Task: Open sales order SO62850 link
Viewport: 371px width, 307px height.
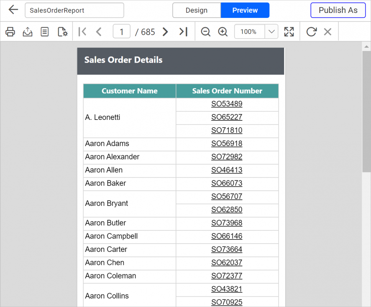Action: pos(227,210)
